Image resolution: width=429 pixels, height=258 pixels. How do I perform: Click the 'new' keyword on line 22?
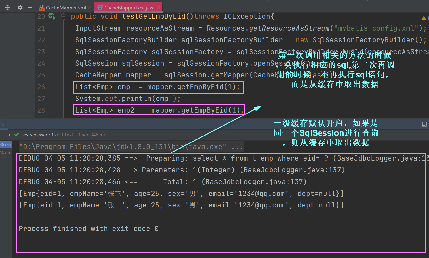coord(302,40)
